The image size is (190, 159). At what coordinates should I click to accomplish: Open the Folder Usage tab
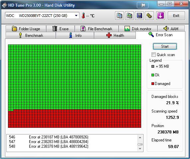pyautogui.click(x=26, y=29)
